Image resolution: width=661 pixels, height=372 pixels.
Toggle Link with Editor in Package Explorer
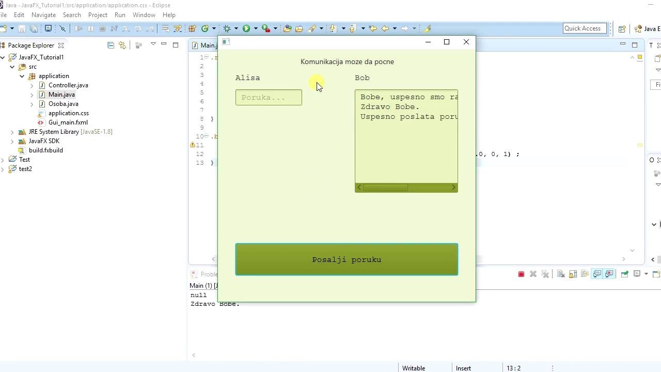pos(122,45)
